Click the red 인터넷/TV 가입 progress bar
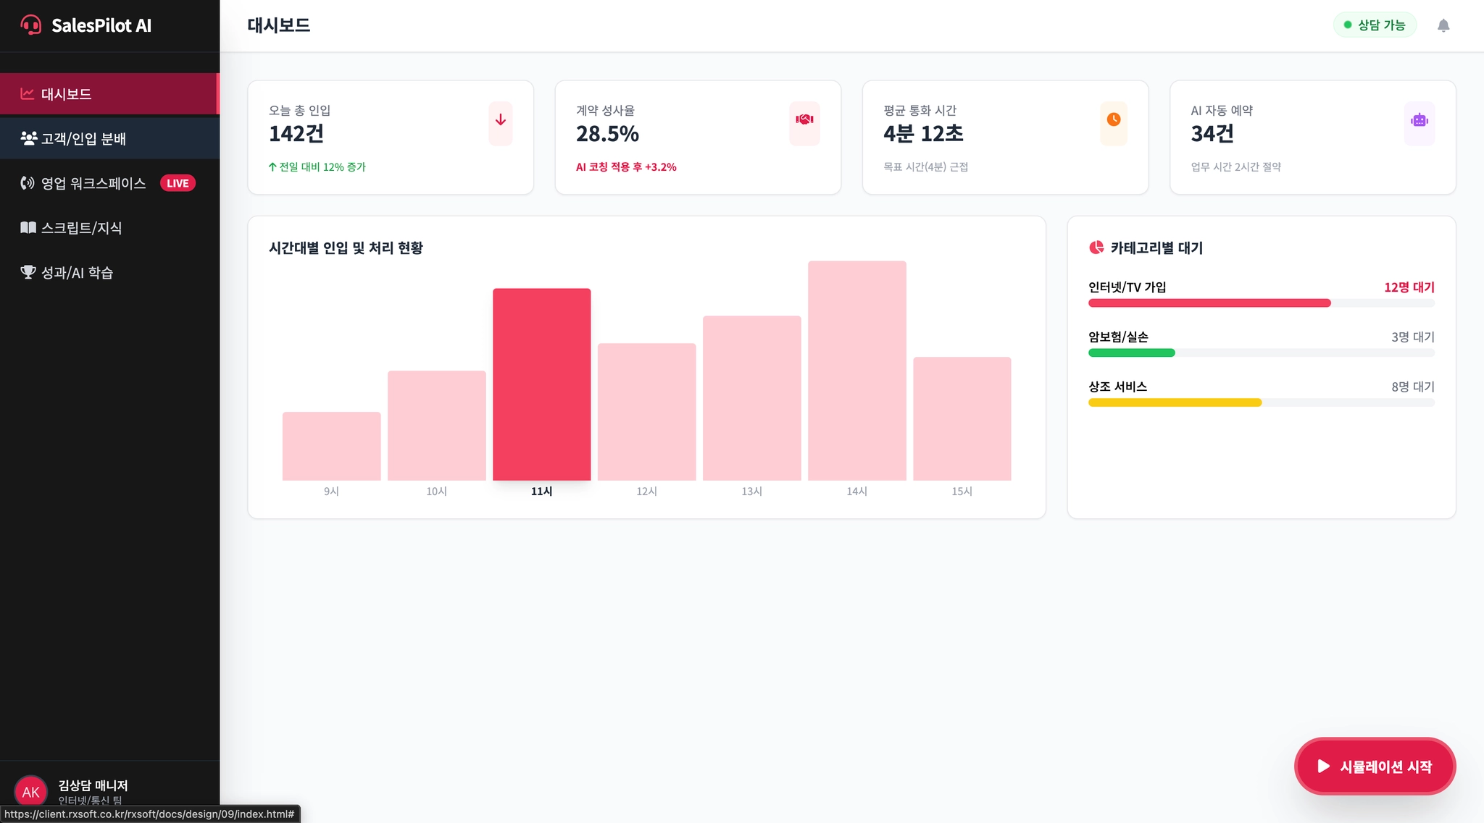 [1209, 303]
